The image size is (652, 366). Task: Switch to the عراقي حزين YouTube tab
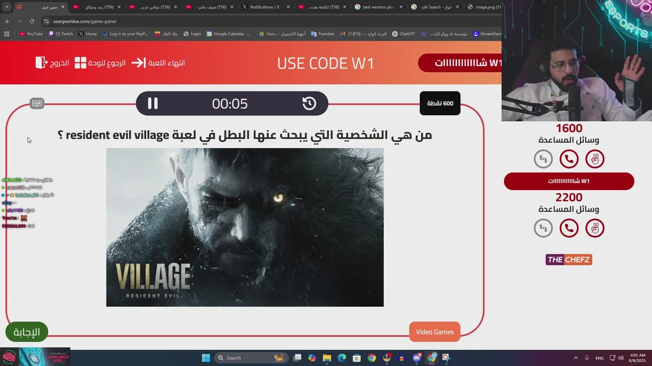(152, 7)
